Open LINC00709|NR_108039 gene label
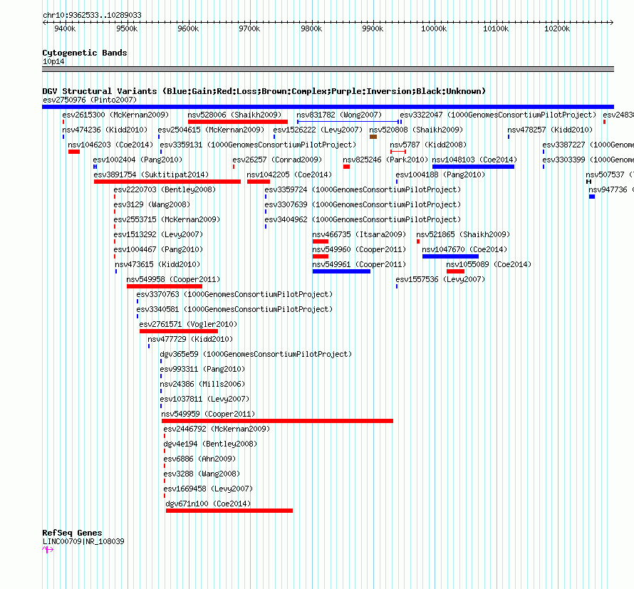 pyautogui.click(x=83, y=542)
